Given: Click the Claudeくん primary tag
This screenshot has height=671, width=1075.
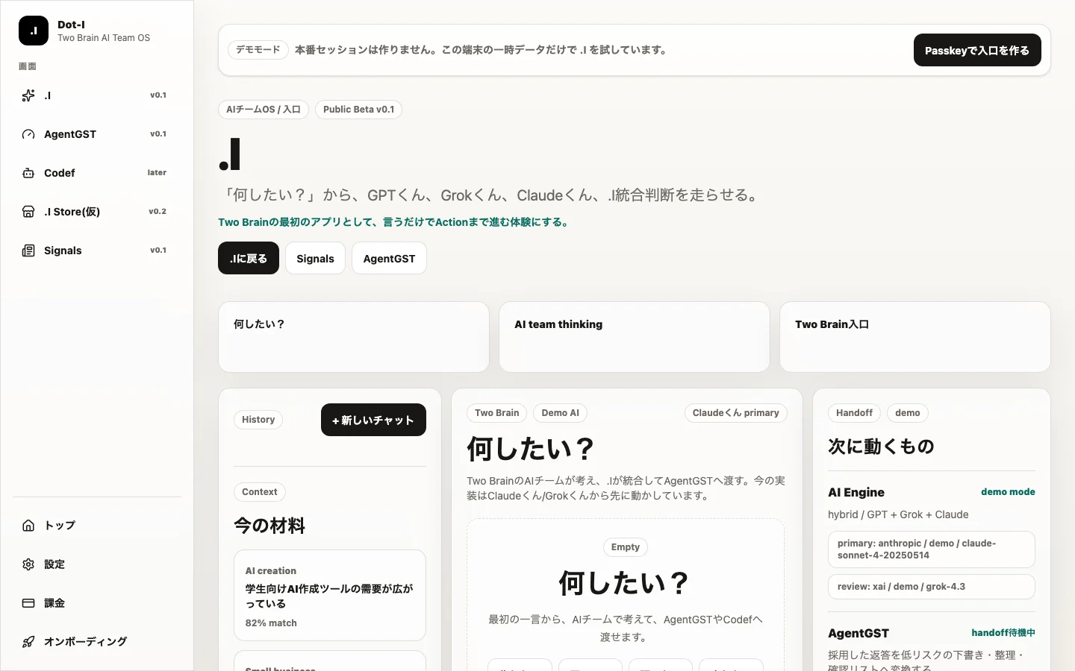Looking at the screenshot, I should 736,413.
